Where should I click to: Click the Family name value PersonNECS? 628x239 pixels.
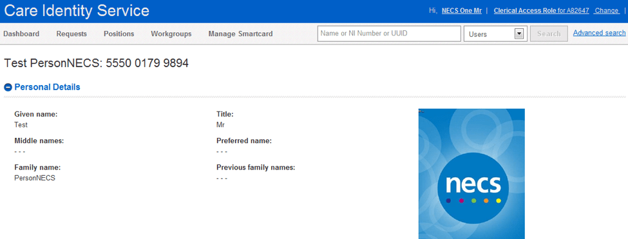tap(35, 178)
